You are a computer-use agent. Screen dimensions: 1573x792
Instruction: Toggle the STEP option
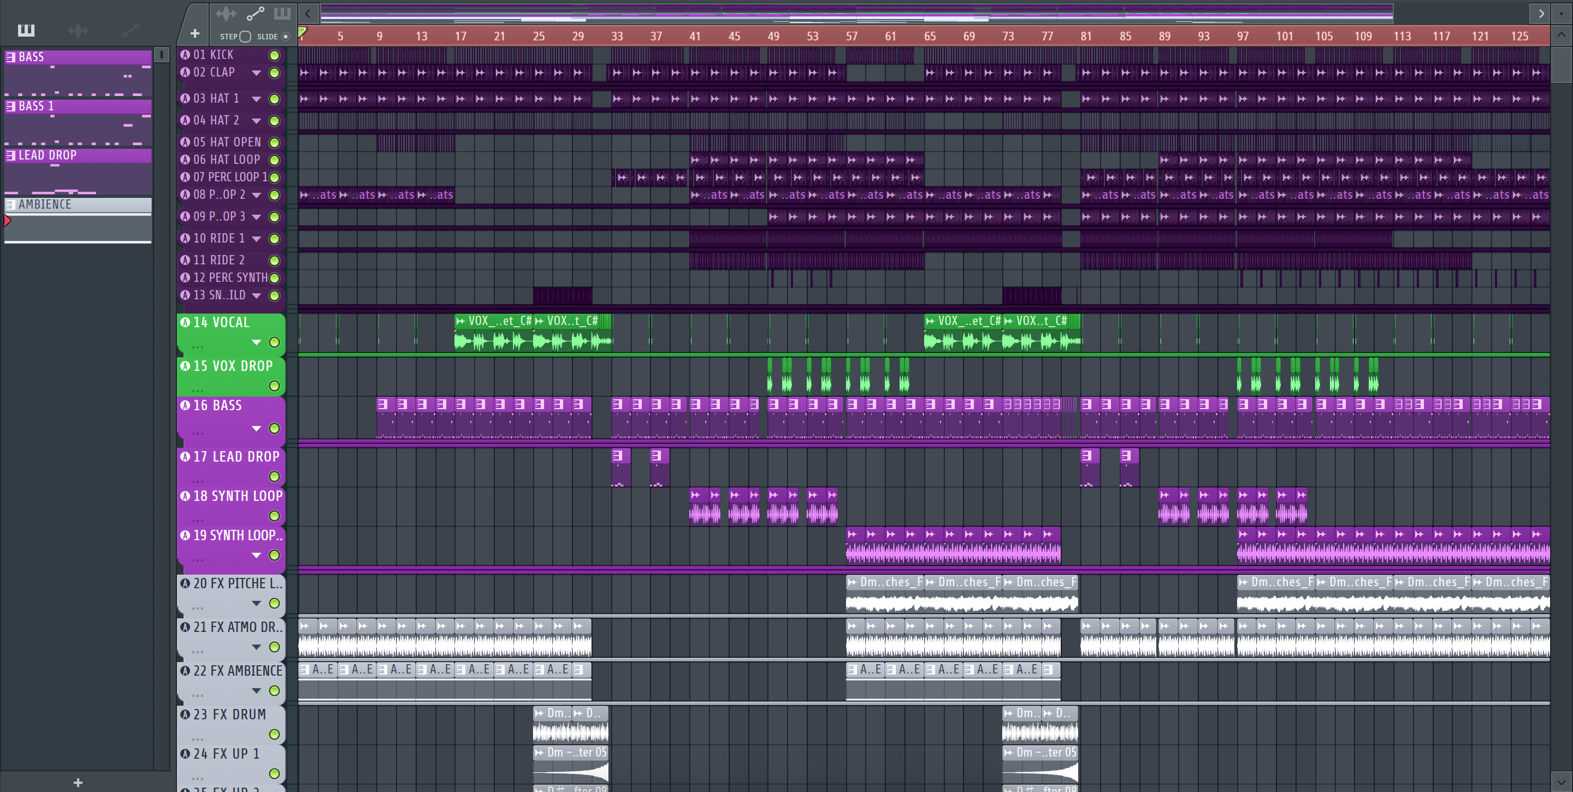[x=245, y=37]
